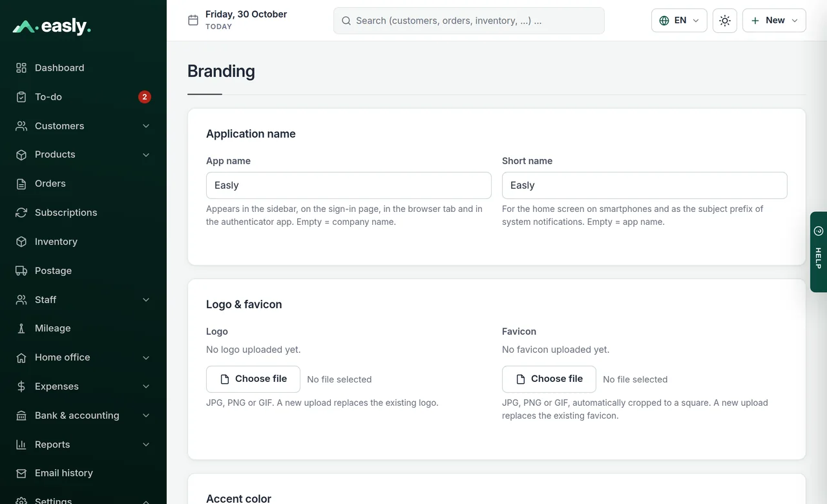Expand the Staff submenu chevron
Viewport: 827px width, 504px height.
146,300
